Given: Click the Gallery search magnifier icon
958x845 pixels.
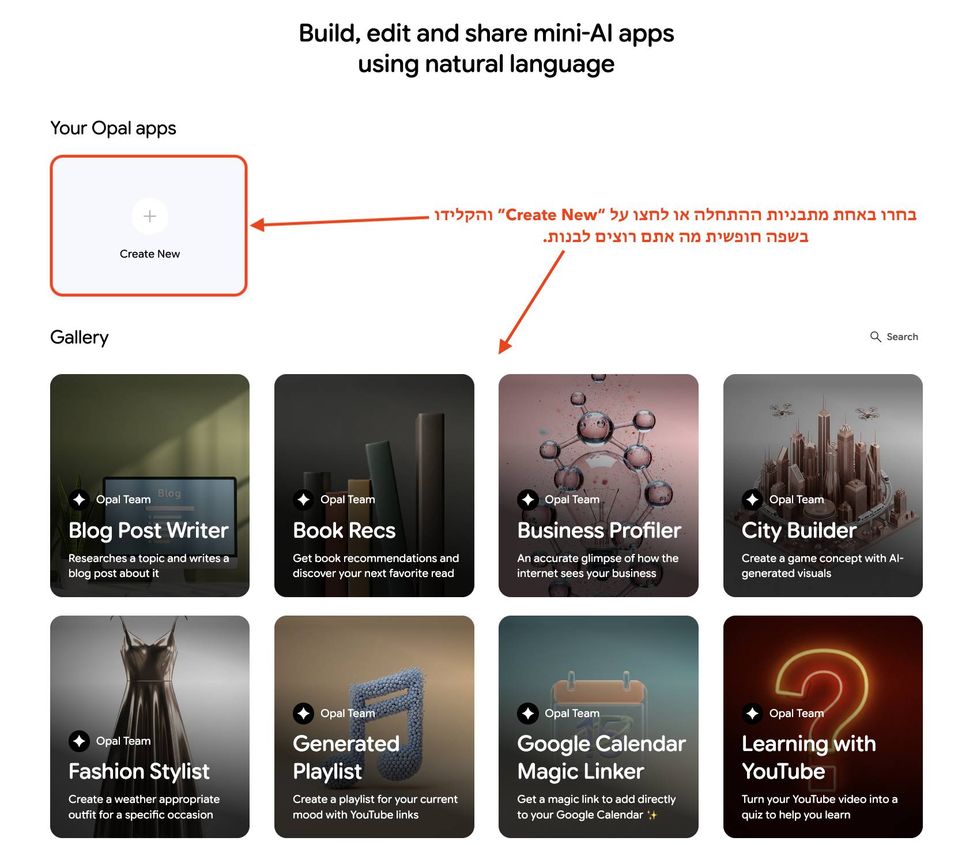Looking at the screenshot, I should tap(875, 337).
